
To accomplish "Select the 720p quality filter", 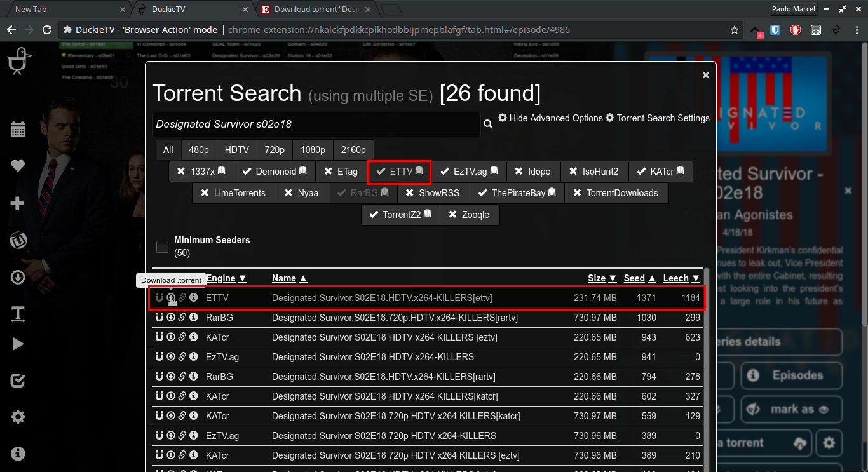I will tap(275, 150).
